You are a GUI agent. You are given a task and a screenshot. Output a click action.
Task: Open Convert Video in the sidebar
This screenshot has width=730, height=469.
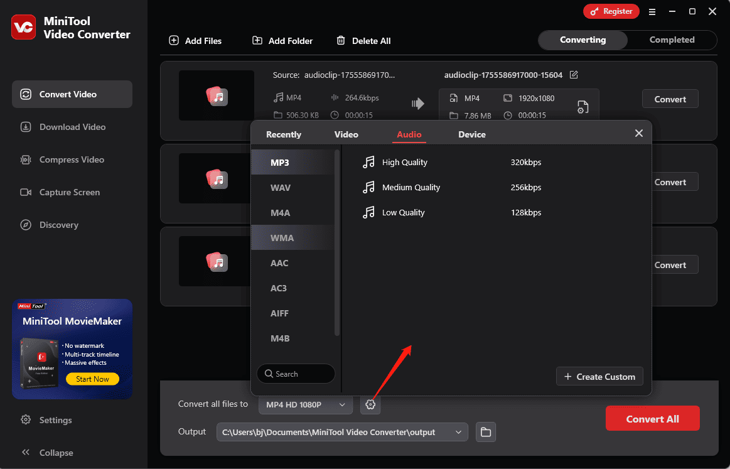72,94
